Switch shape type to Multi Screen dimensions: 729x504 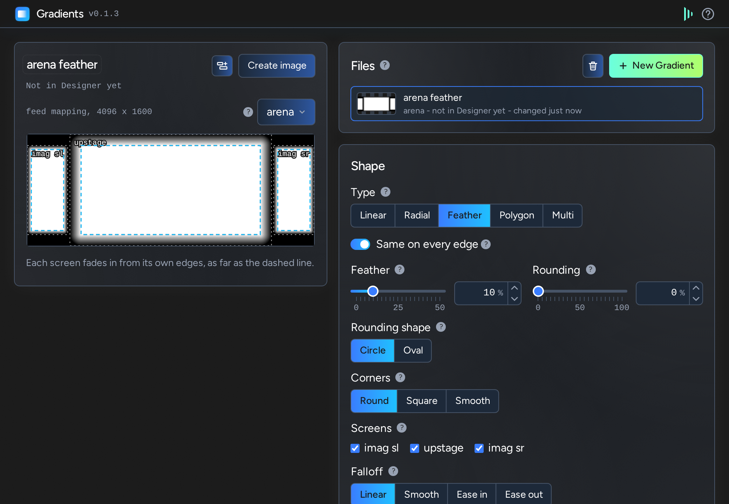tap(563, 215)
